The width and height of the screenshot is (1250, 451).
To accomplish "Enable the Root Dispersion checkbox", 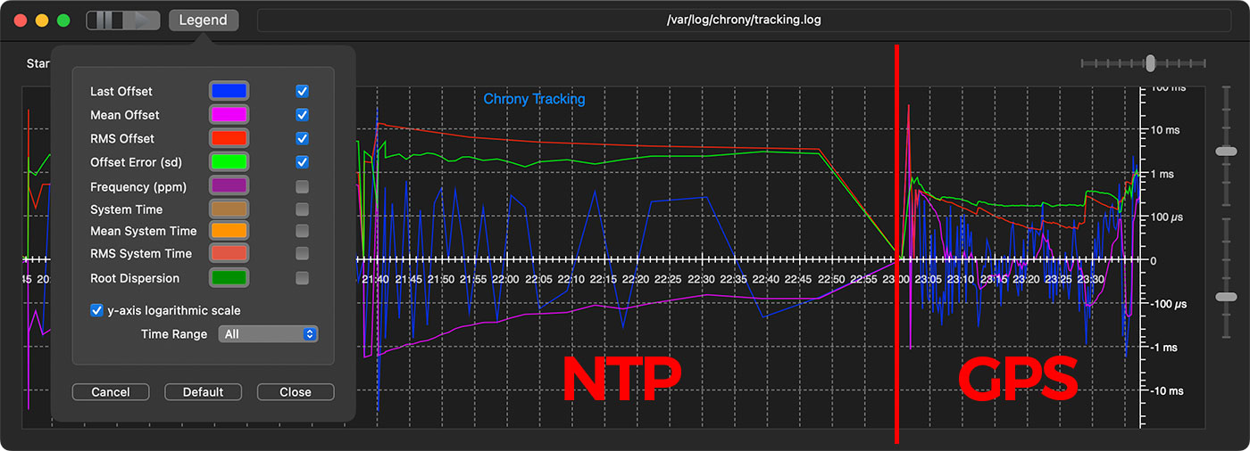I will coord(303,278).
